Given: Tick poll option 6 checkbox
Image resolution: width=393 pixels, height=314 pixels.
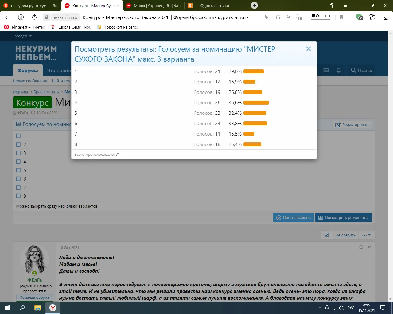Looking at the screenshot, I should 18,179.
